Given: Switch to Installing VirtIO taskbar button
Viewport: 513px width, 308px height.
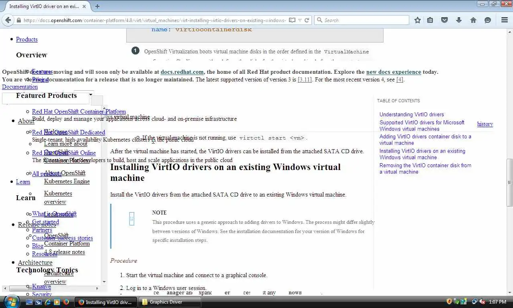Looking at the screenshot, I should [x=106, y=302].
